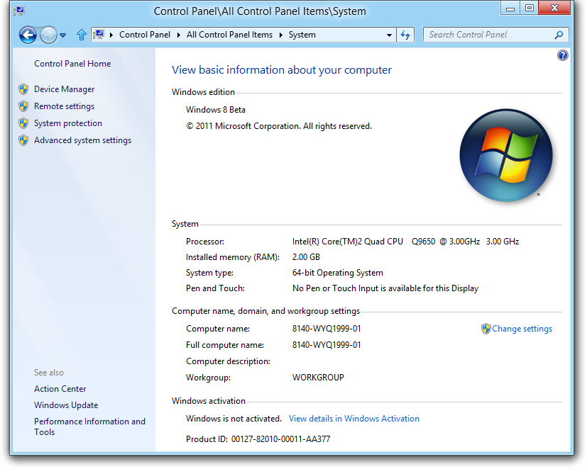Click the Back navigation arrow button
This screenshot has height=469, width=587.
point(28,35)
